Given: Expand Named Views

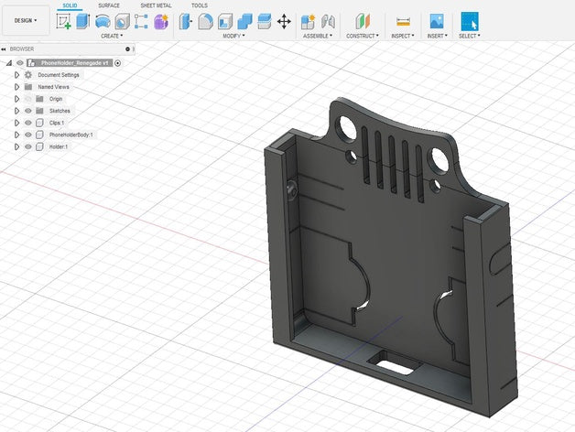Looking at the screenshot, I should (16, 87).
